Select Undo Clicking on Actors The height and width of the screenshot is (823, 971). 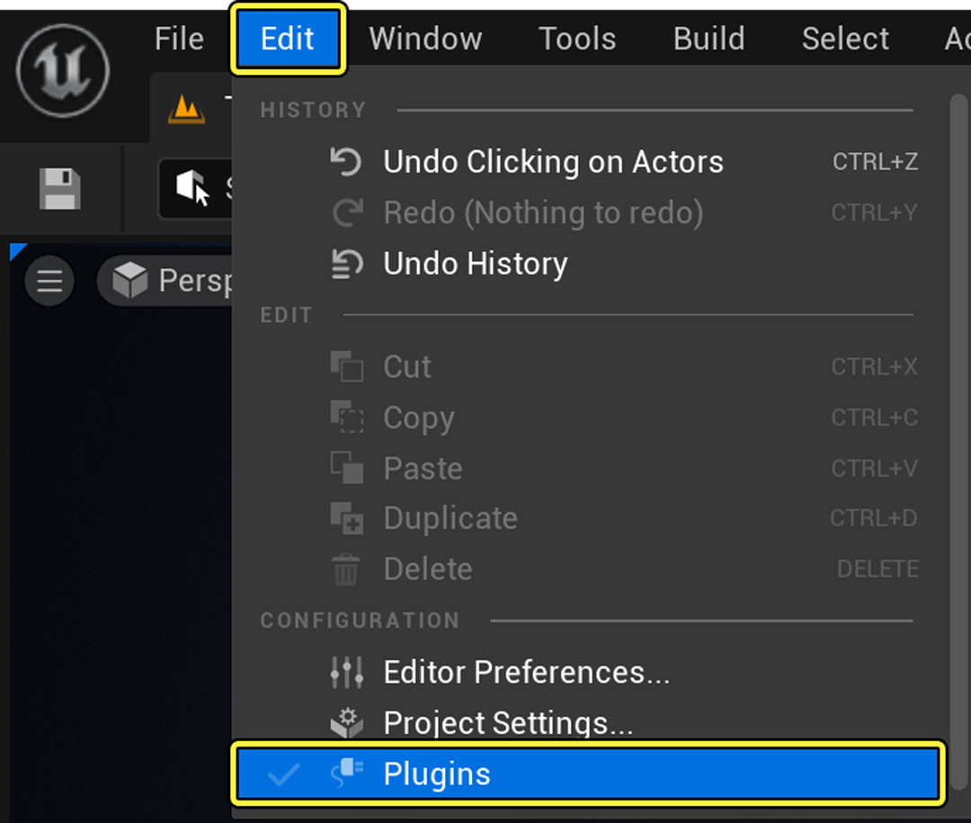[x=553, y=162]
